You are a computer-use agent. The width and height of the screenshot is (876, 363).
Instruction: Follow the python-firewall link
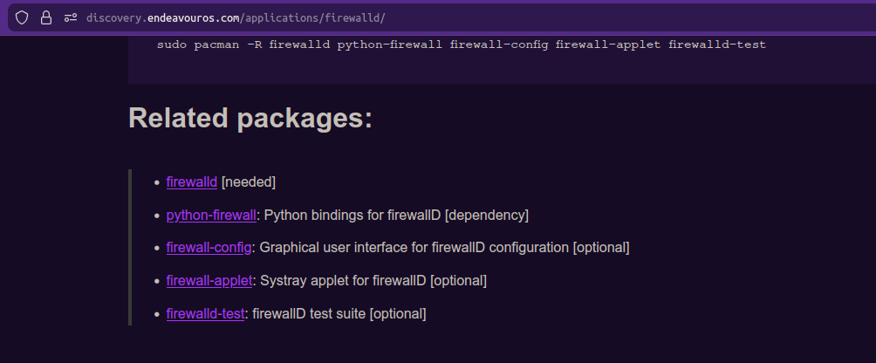211,215
